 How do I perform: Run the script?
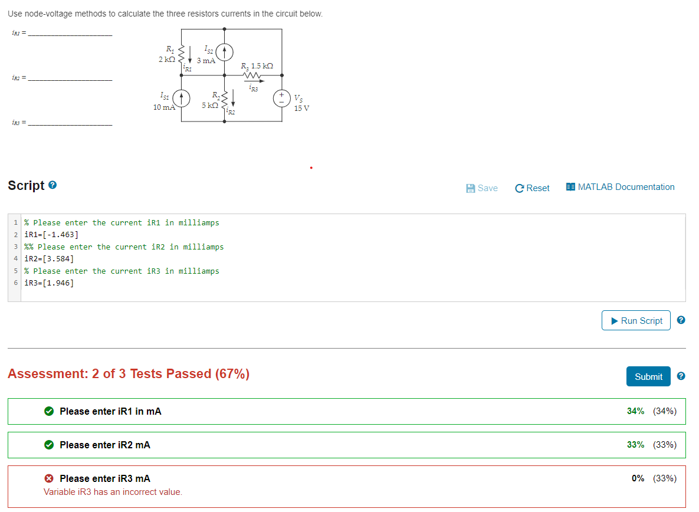[x=636, y=320]
